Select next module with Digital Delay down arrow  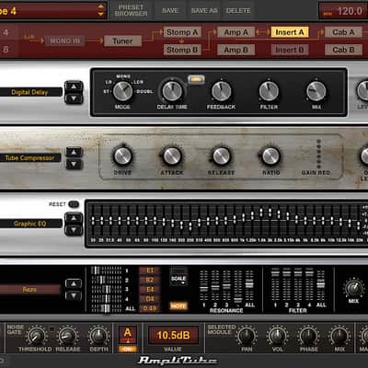74,98
